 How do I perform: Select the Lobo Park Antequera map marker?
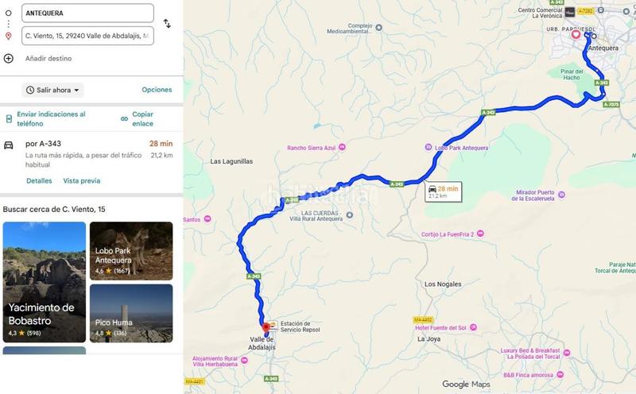click(x=429, y=147)
